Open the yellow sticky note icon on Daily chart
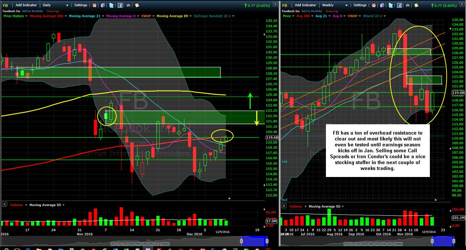This screenshot has width=466, height=250. point(137,5)
